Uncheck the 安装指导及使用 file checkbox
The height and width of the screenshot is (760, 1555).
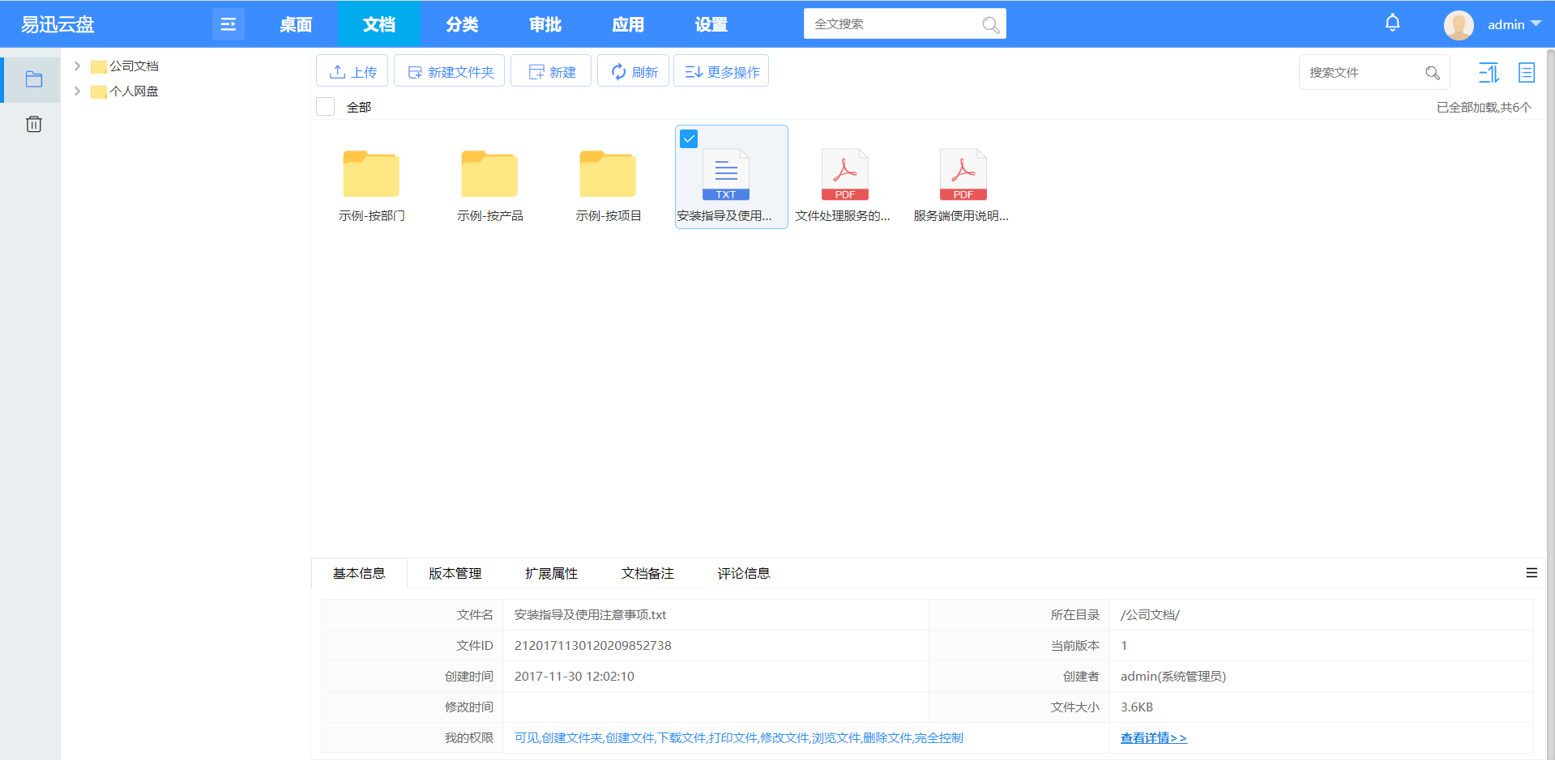point(689,138)
